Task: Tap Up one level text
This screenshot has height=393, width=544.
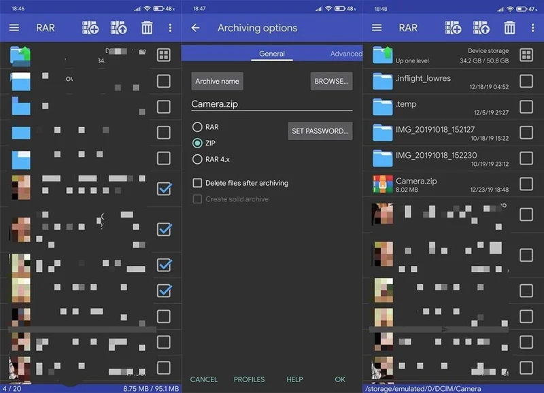Action: click(x=412, y=61)
